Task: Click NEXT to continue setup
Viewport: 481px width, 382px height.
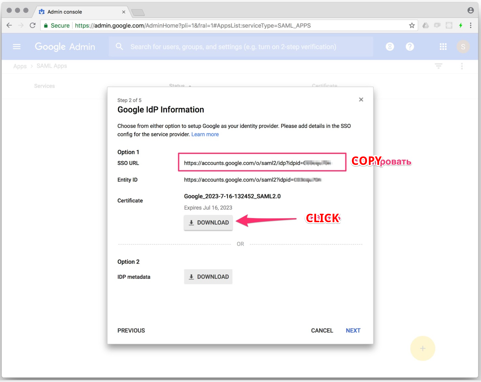Action: [x=353, y=331]
